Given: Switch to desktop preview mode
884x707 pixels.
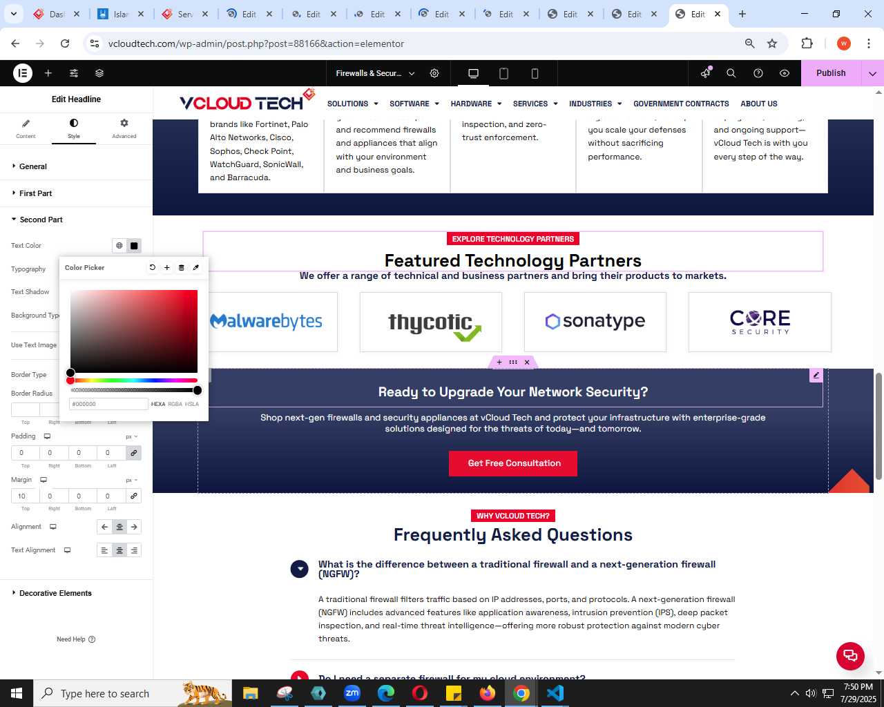Looking at the screenshot, I should tap(474, 73).
